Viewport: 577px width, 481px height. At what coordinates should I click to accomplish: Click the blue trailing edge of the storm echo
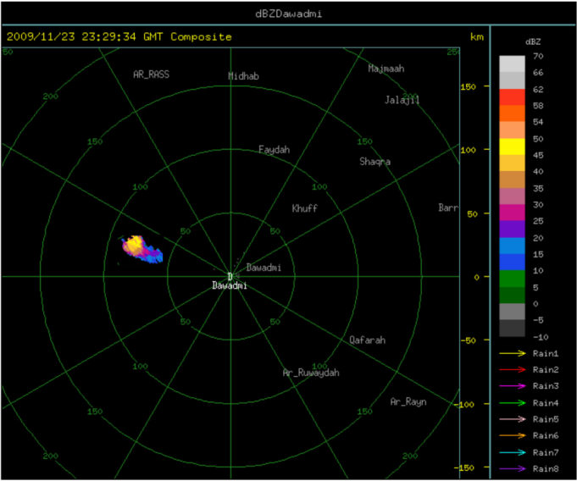154,256
